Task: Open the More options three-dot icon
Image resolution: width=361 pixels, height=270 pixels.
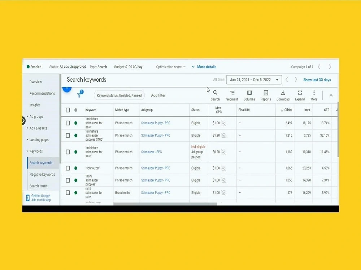Action: point(314,93)
